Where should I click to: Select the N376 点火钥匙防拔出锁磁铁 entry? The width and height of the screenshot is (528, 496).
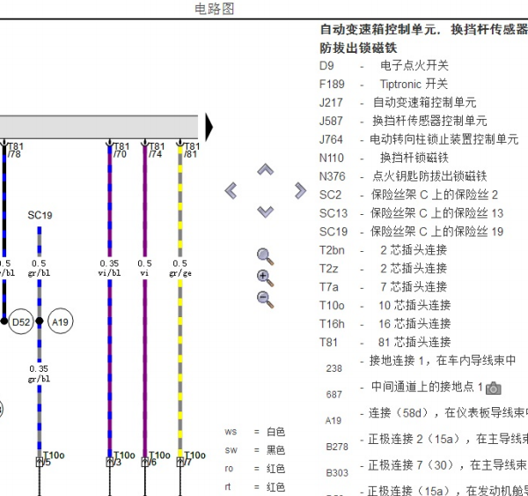403,176
